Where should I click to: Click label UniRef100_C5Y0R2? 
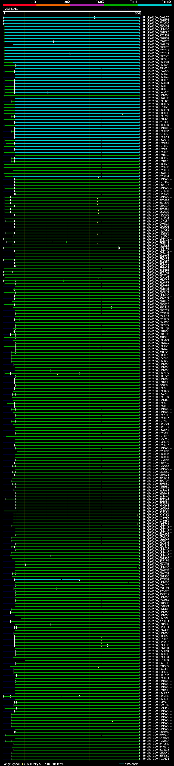click(156, 71)
